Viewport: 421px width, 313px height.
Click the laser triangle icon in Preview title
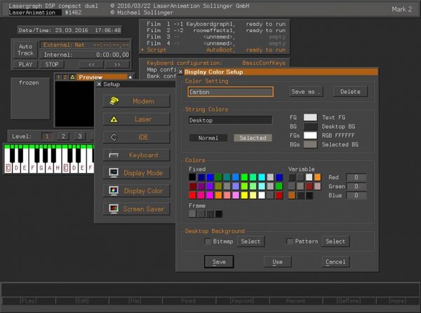pos(72,77)
